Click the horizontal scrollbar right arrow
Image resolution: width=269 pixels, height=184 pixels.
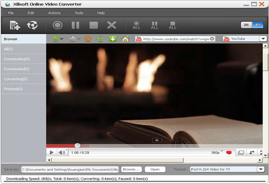(260, 160)
